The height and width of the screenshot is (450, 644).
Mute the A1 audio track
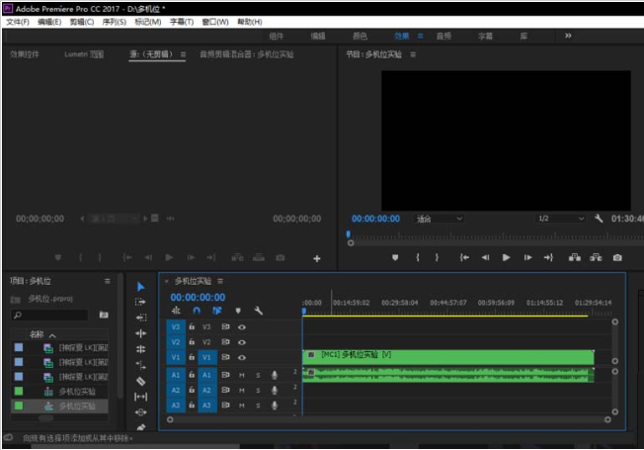click(242, 375)
